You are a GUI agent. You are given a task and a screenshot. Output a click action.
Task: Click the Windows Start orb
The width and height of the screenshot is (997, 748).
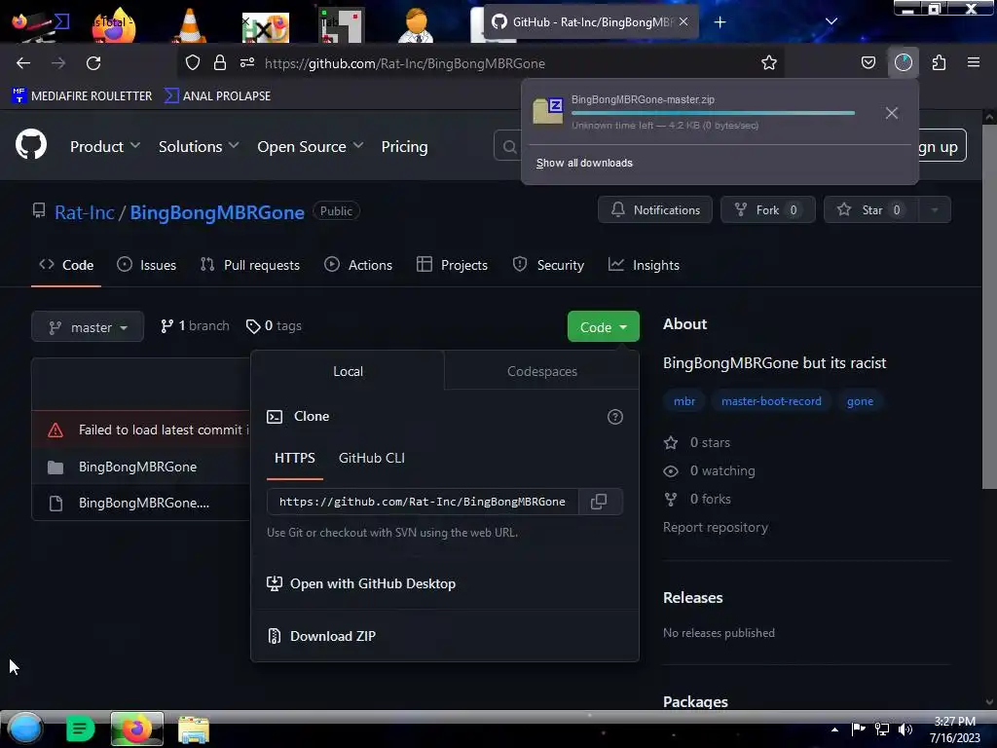tap(25, 729)
